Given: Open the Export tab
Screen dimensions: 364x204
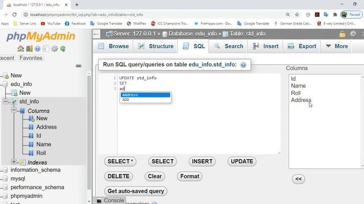Looking at the screenshot, I should 302,46.
